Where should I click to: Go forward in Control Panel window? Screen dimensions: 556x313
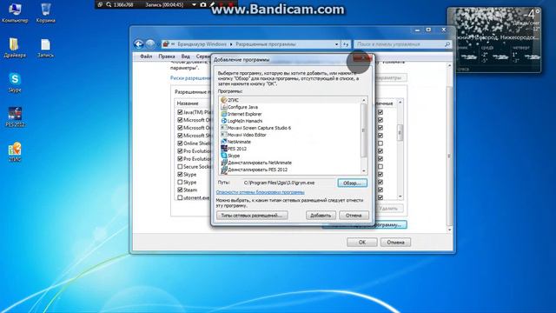(150, 44)
